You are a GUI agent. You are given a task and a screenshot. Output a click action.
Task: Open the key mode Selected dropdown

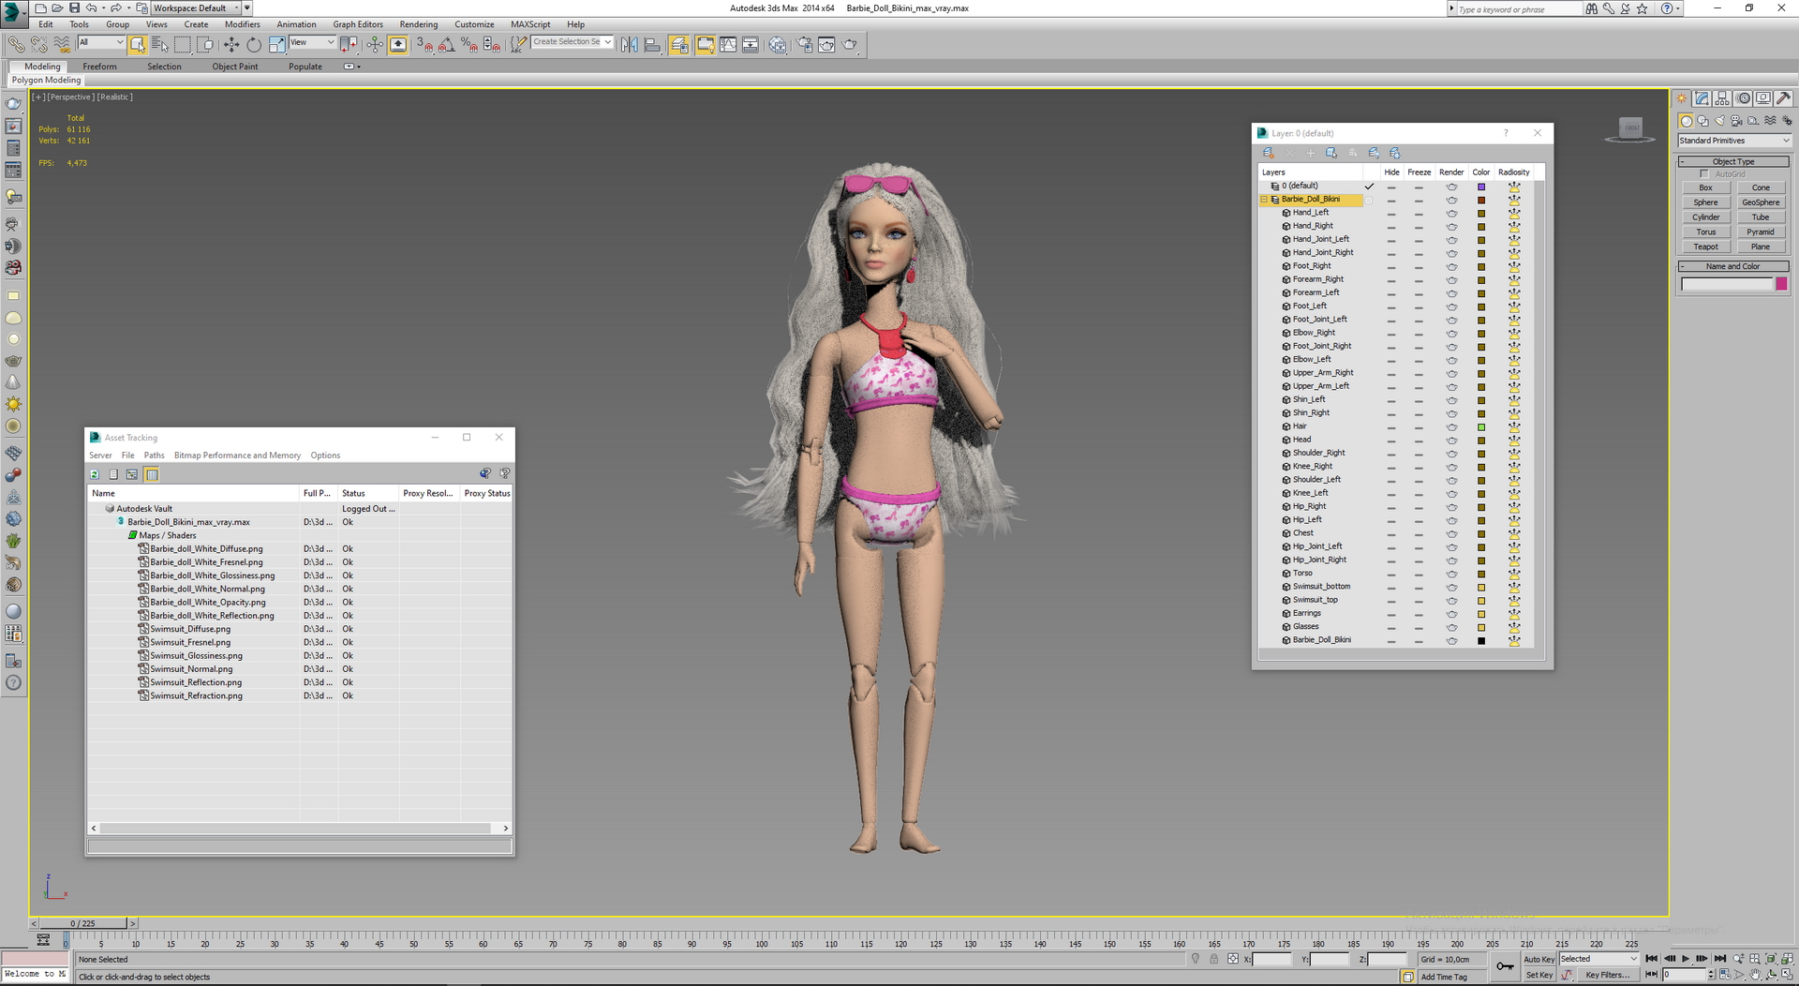[1598, 959]
